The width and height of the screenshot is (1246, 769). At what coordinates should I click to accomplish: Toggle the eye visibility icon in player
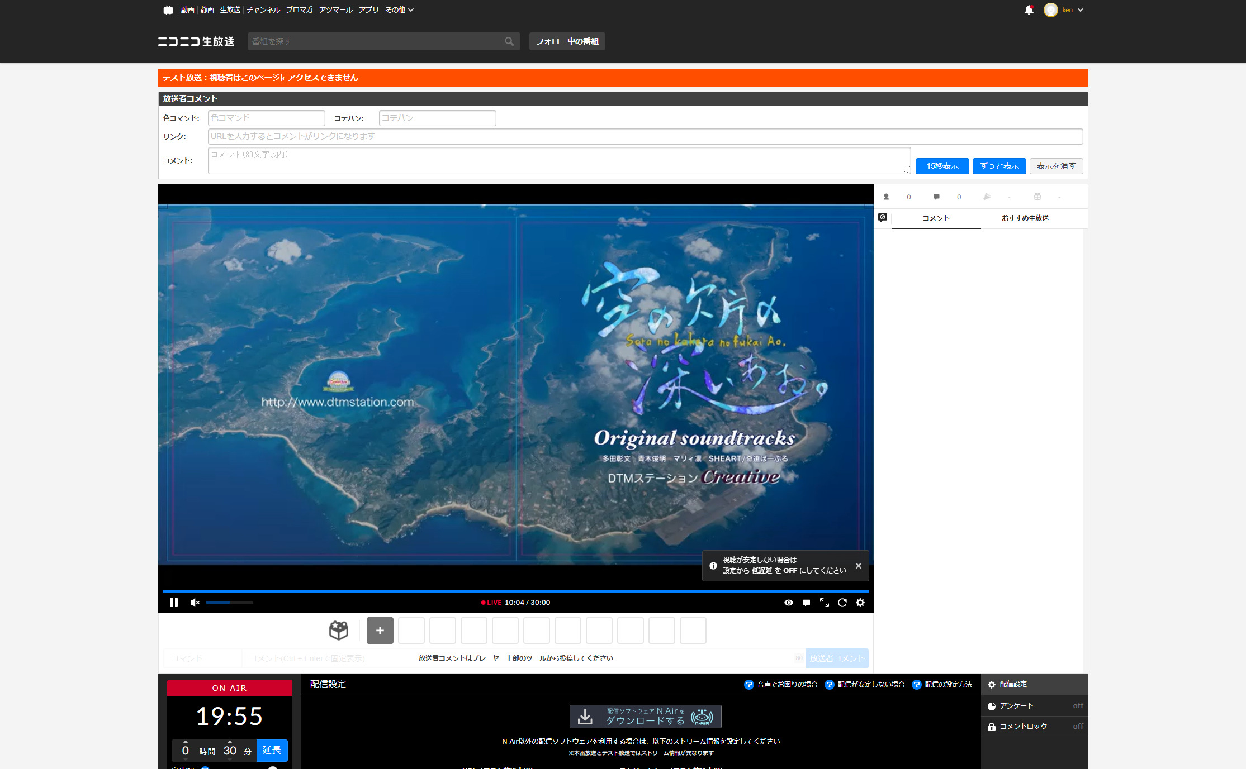click(x=789, y=603)
